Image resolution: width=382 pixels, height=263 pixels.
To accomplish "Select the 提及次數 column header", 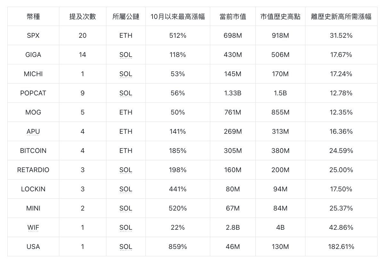I will pyautogui.click(x=82, y=17).
